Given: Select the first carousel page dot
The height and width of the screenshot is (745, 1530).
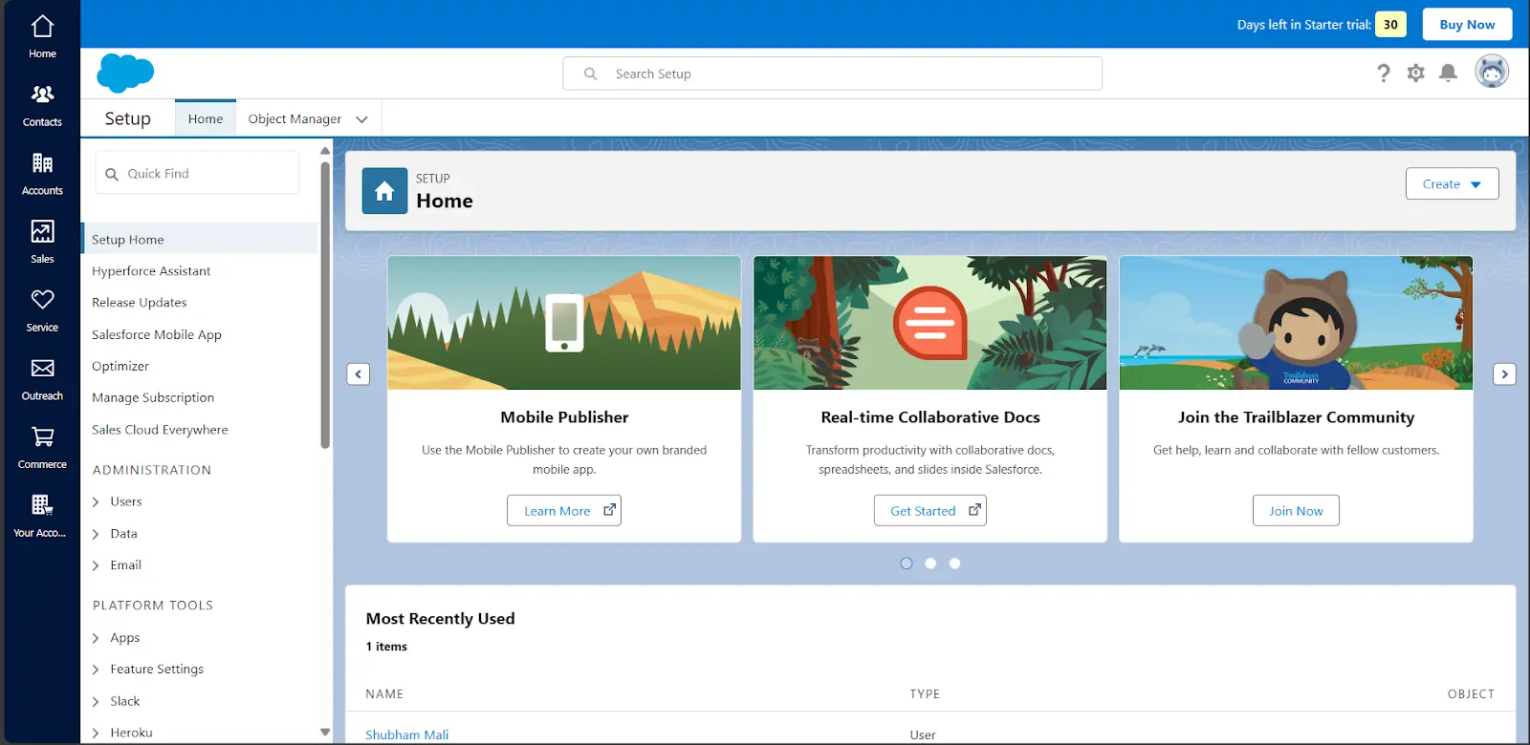Looking at the screenshot, I should [x=907, y=564].
